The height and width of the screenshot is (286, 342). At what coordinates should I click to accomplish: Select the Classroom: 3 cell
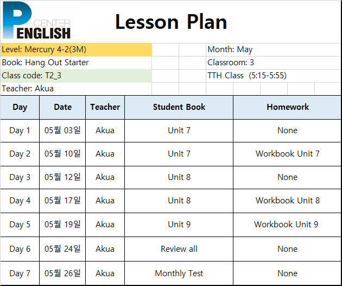pos(274,63)
